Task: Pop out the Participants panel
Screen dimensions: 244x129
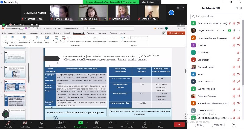Action: pos(236,8)
